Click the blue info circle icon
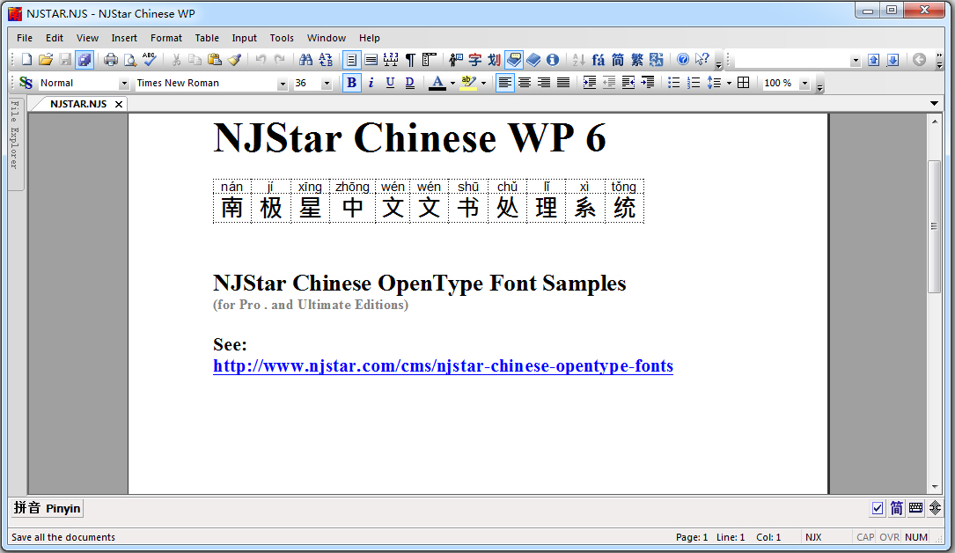Viewport: 955px width, 553px height. pyautogui.click(x=553, y=60)
